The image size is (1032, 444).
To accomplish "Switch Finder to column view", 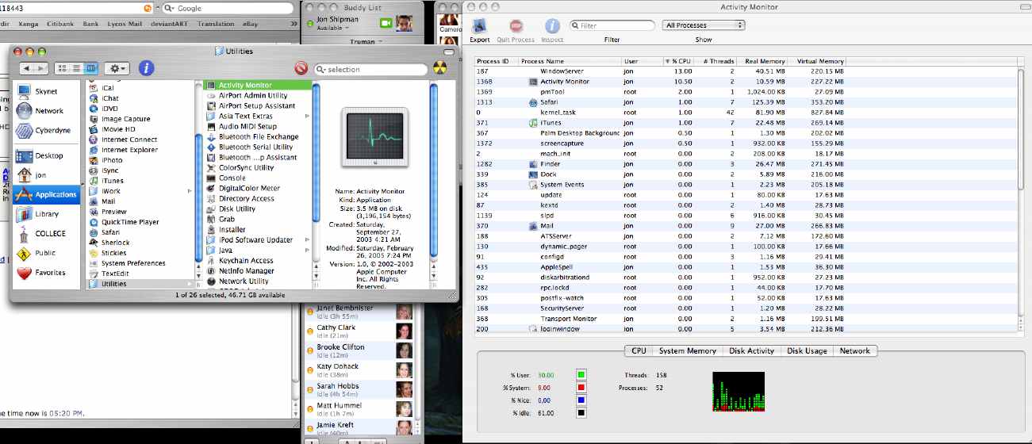I will coord(90,69).
